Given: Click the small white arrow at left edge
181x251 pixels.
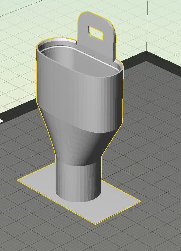Looking at the screenshot, I should (1, 121).
